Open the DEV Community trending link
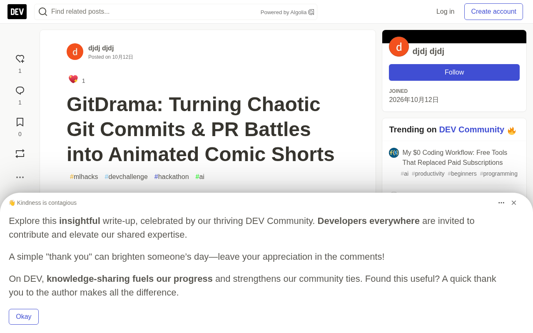 click(471, 129)
